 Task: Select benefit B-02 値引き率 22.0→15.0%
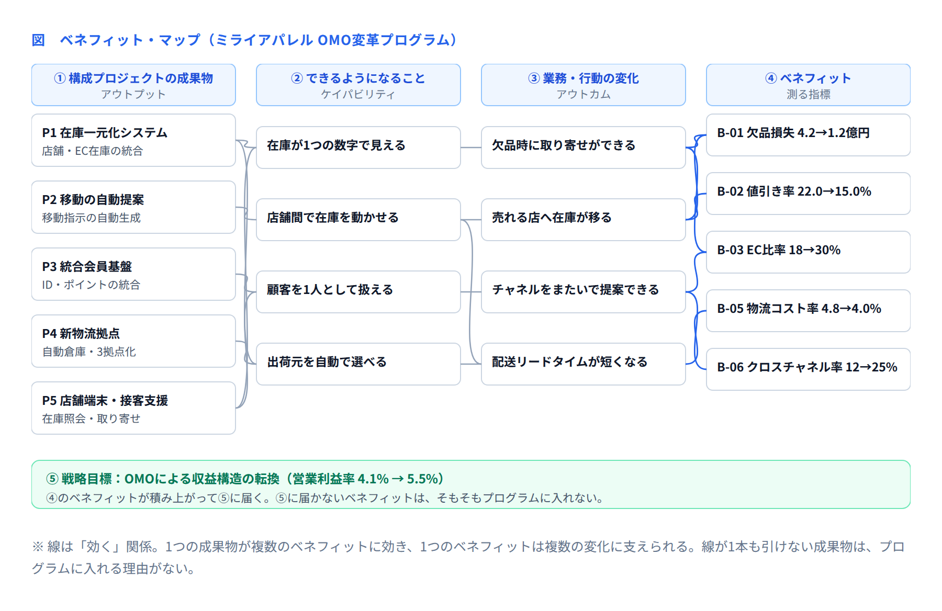point(809,194)
